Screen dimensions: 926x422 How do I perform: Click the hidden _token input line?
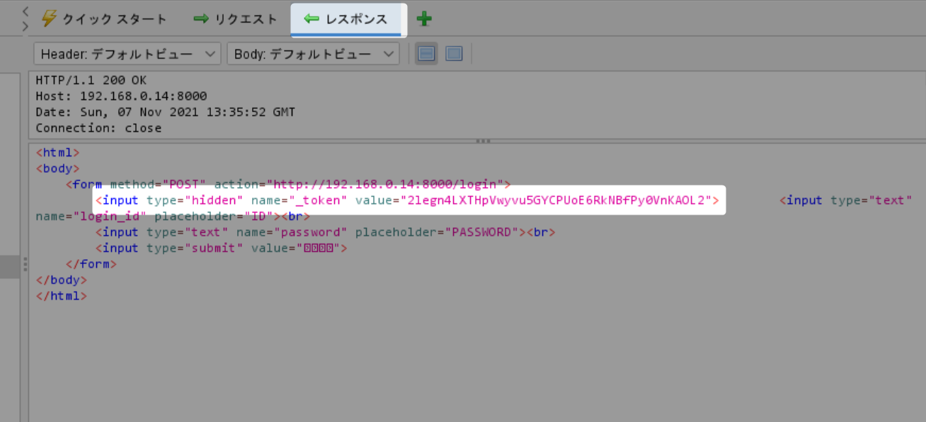click(407, 200)
